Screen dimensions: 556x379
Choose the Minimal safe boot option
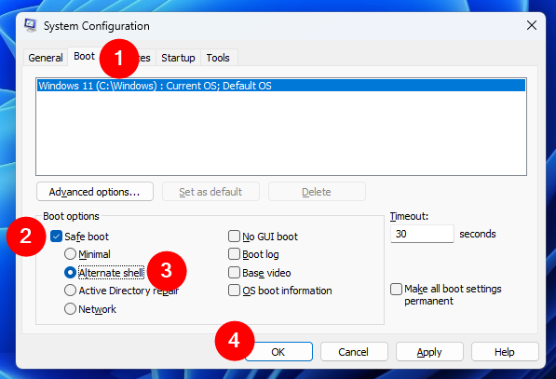(70, 254)
